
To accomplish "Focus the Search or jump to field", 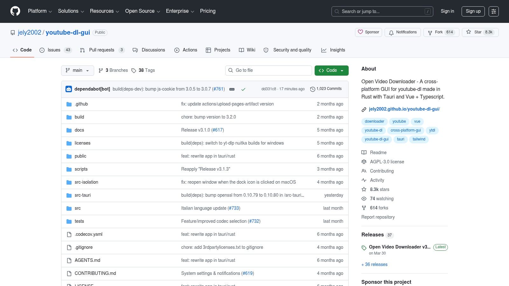I will [382, 11].
